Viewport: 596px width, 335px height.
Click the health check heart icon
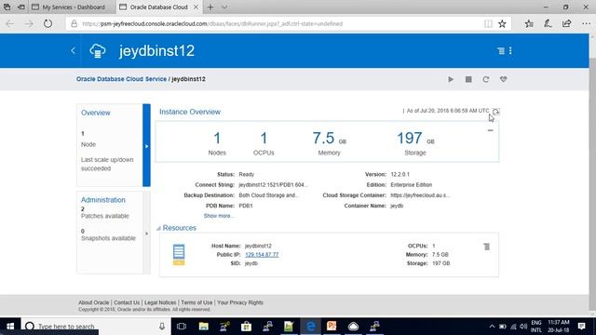[503, 79]
